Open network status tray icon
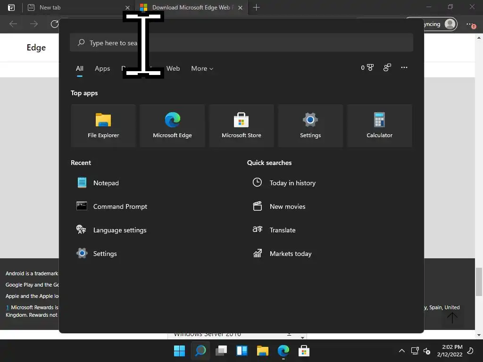 click(415, 351)
